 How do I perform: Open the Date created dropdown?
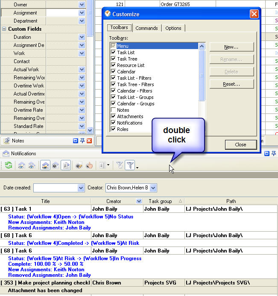81,188
